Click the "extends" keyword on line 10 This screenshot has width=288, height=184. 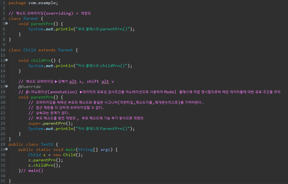(47, 50)
